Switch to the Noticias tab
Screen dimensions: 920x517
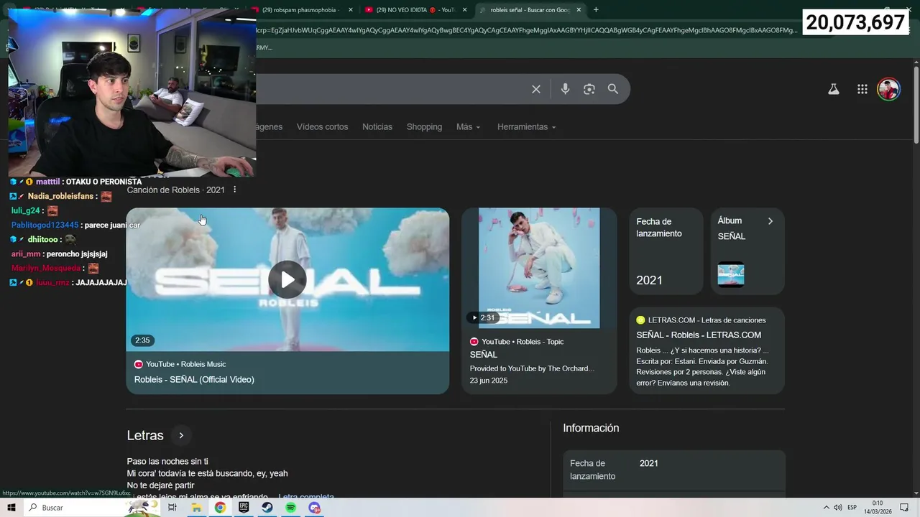[x=377, y=126]
